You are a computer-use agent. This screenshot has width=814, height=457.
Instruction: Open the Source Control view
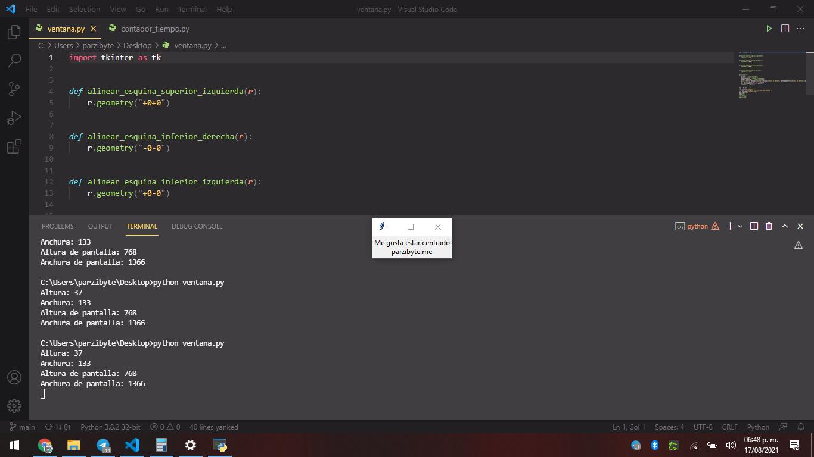14,89
